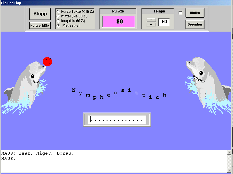233x174 pixels.
Task: Decrease Tempo with the down arrow
Action: pyautogui.click(x=151, y=25)
